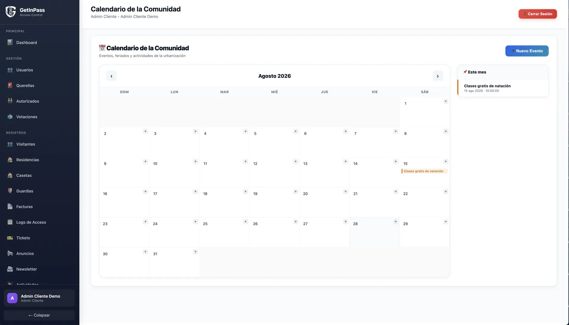Select the Tickets icon
The height and width of the screenshot is (325, 569).
coord(10,238)
